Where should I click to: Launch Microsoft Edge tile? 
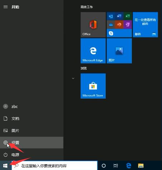point(93,51)
